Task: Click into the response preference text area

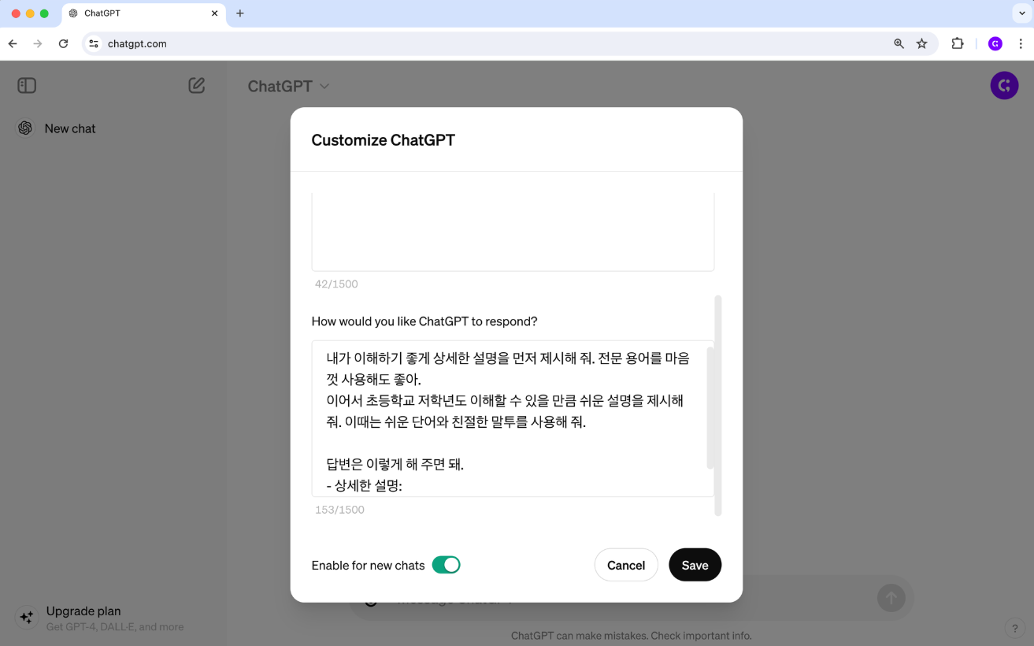Action: point(513,419)
